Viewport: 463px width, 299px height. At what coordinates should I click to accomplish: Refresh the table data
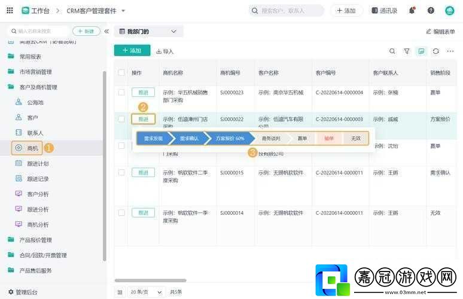click(436, 51)
